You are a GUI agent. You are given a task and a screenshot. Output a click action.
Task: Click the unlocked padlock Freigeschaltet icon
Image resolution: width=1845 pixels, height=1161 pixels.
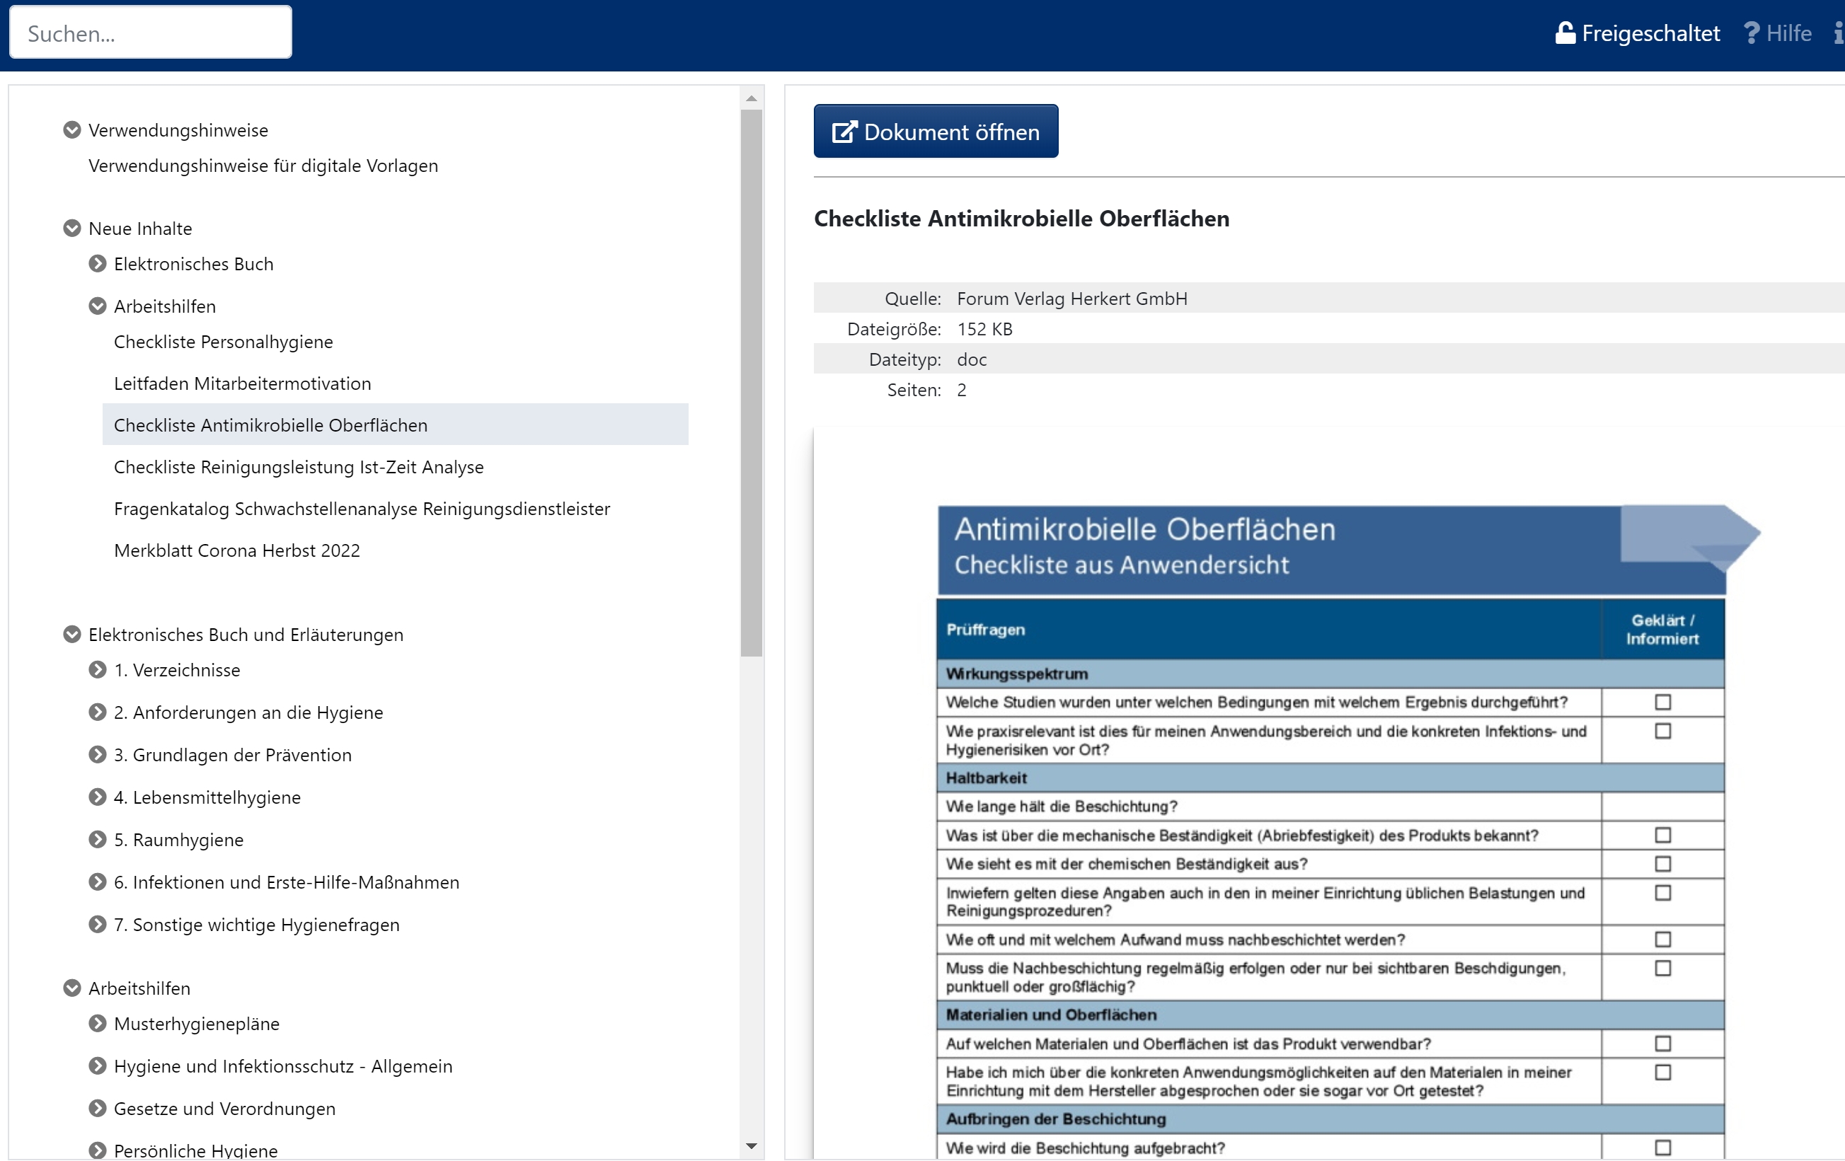[1565, 33]
